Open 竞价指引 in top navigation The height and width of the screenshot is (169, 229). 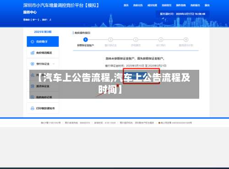(167, 6)
